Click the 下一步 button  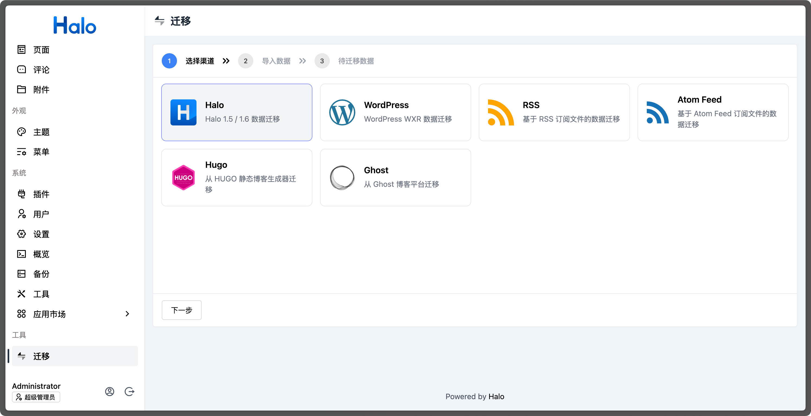[181, 310]
